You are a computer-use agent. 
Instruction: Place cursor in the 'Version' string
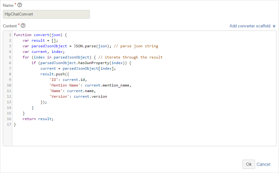59,96
